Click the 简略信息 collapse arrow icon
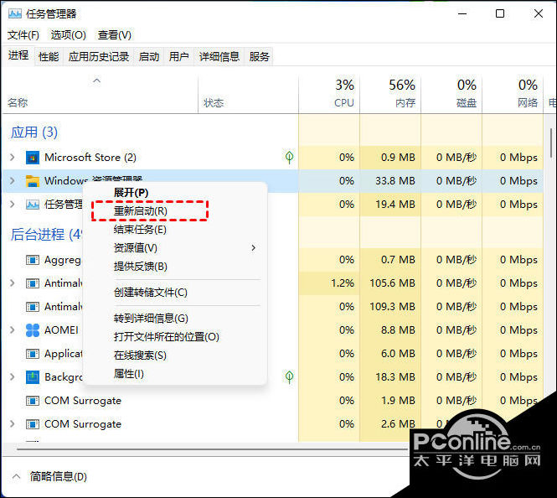 [15, 476]
